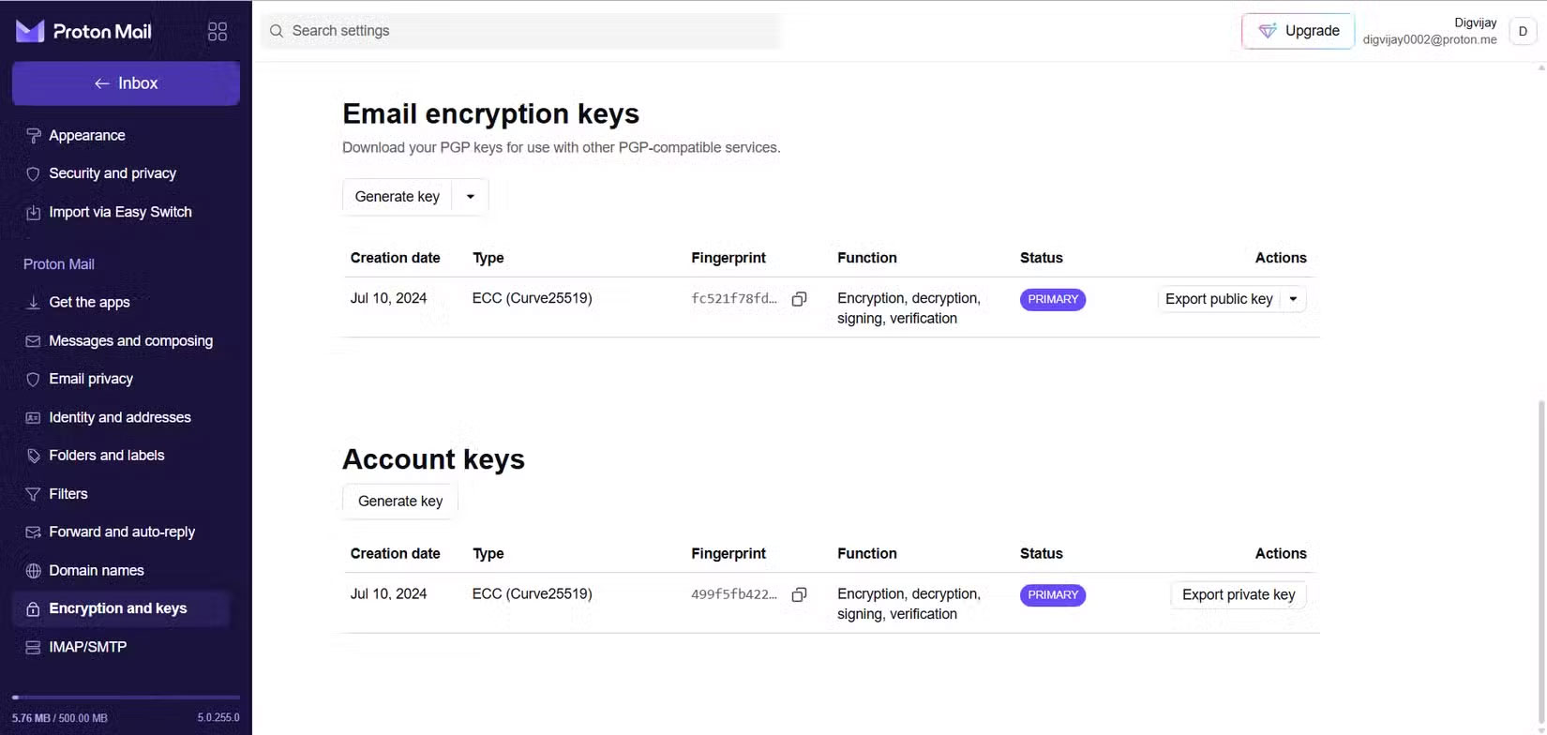Expand the Export public key dropdown arrow

pyautogui.click(x=1293, y=299)
